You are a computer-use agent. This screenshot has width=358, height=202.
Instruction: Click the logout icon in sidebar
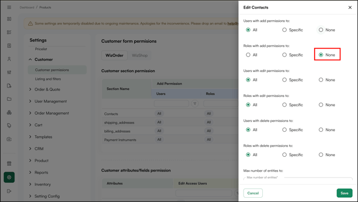(x=9, y=191)
